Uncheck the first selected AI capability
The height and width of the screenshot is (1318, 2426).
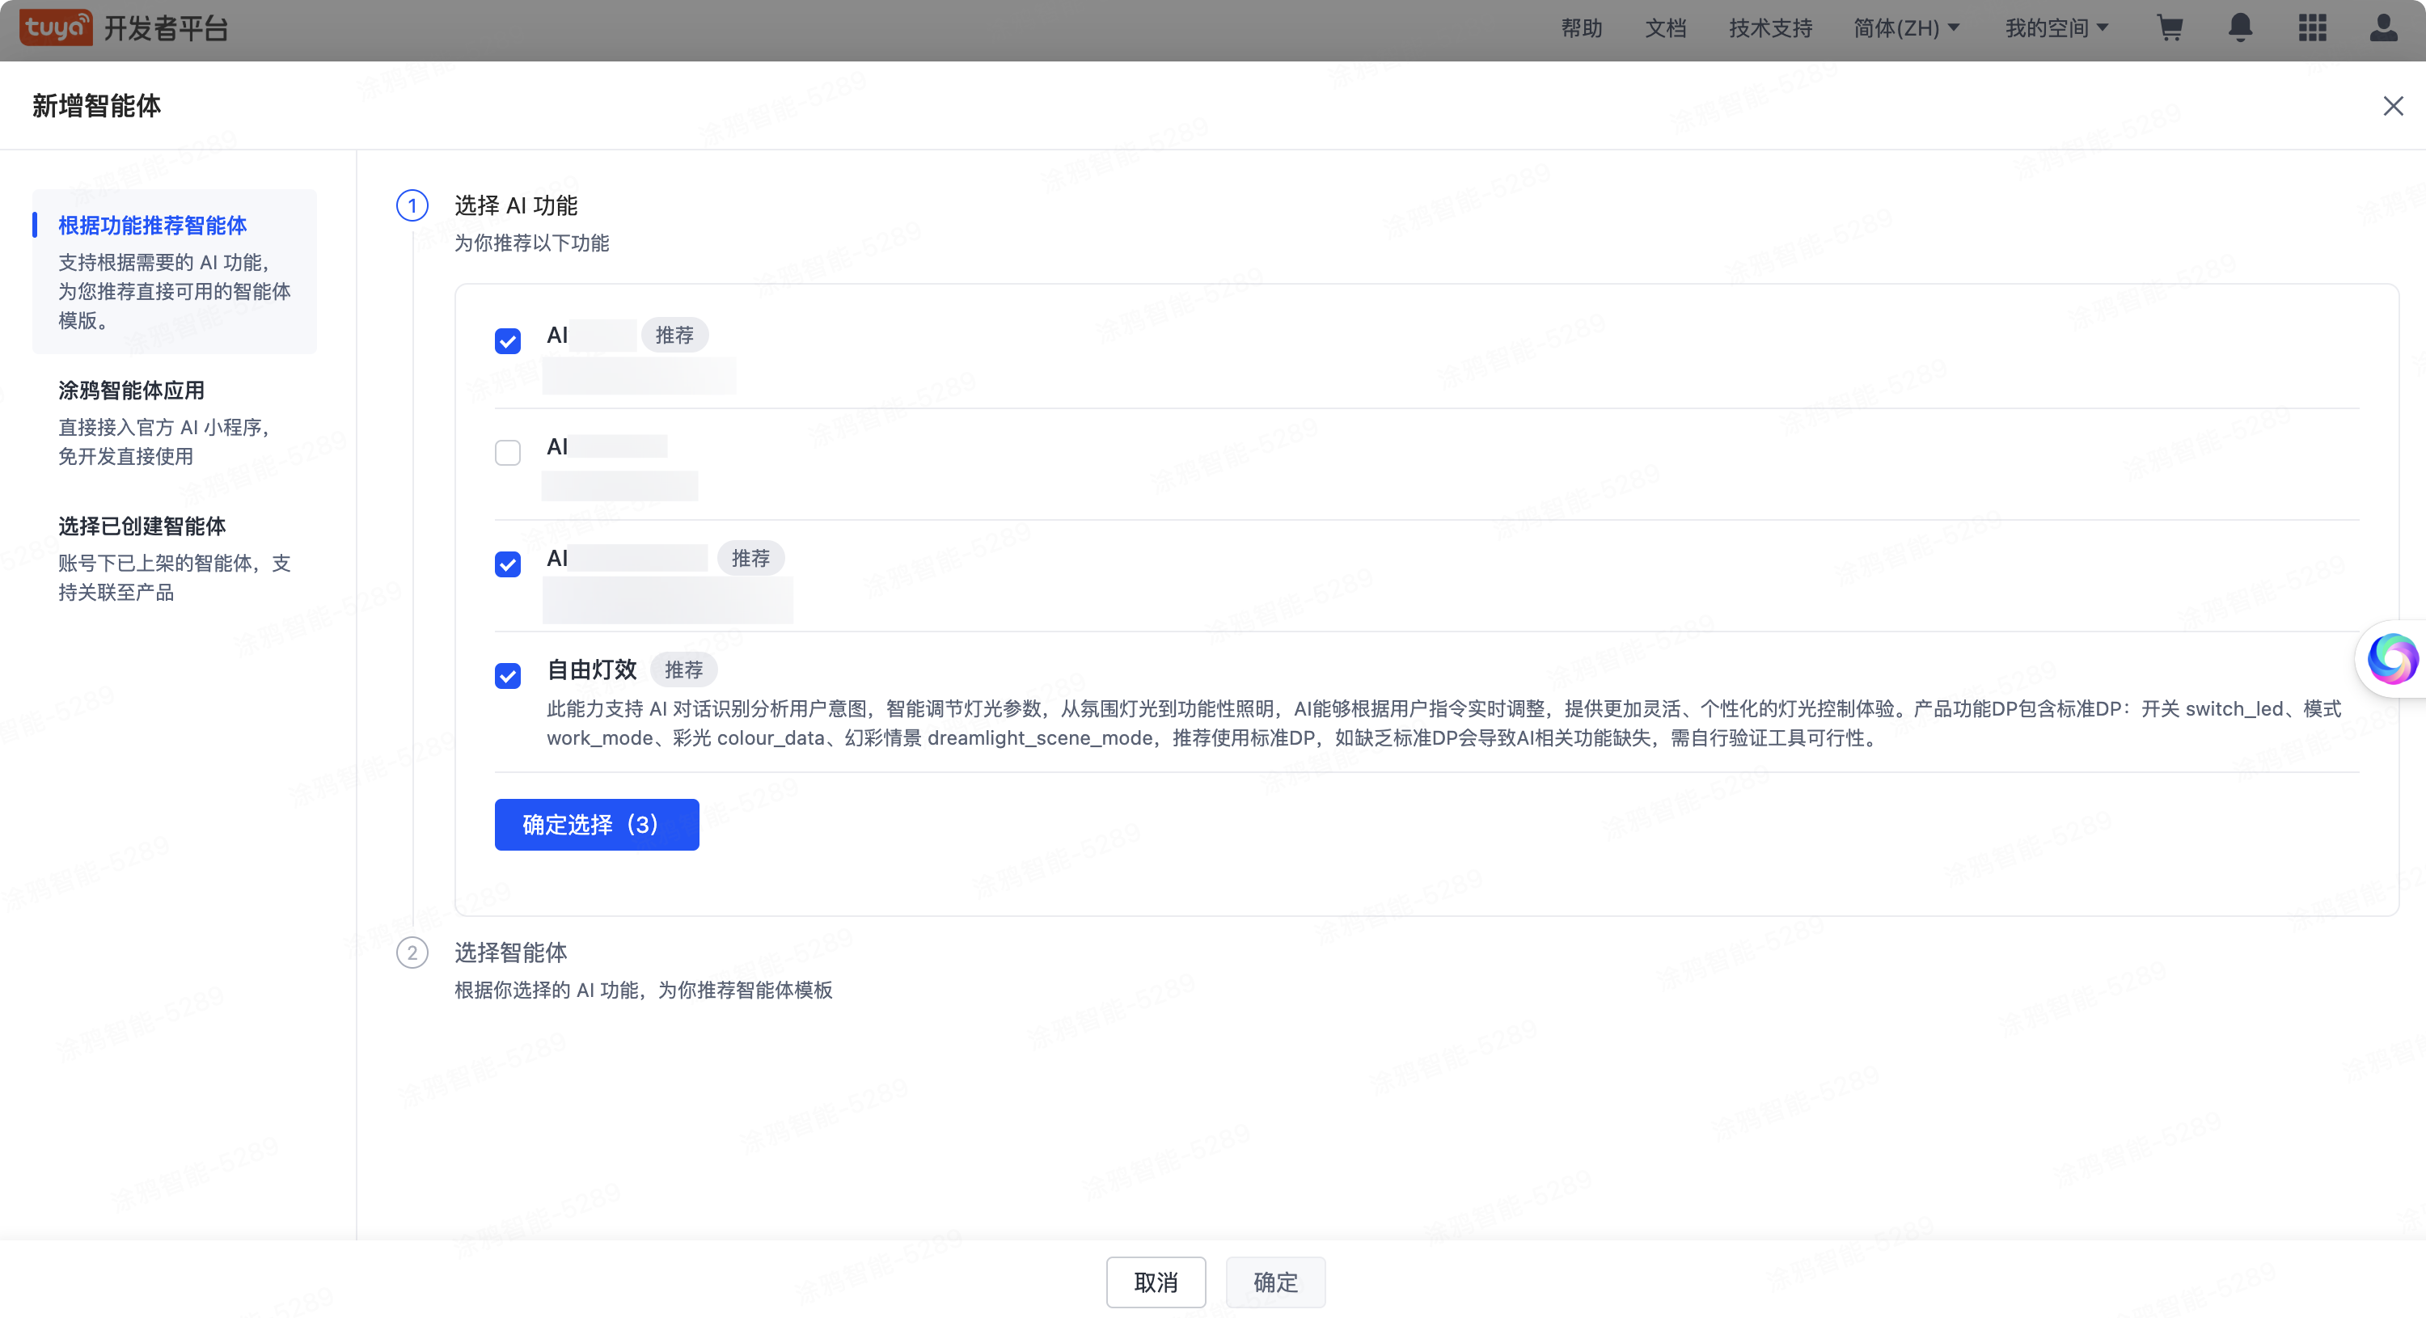tap(508, 340)
